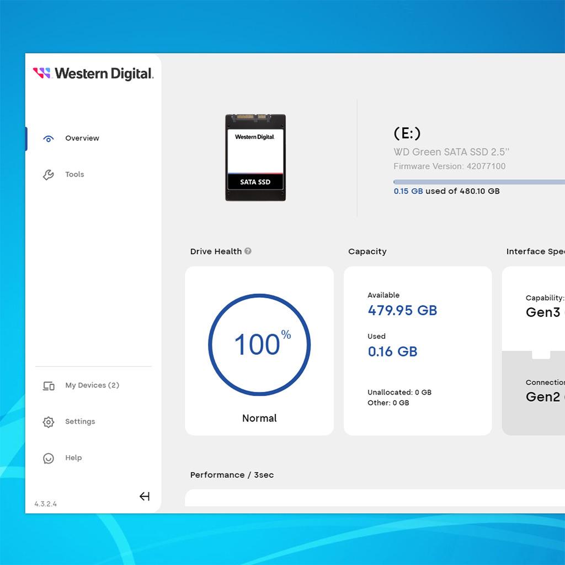Click the Performance / 3sec heading
The image size is (565, 565).
coord(232,475)
